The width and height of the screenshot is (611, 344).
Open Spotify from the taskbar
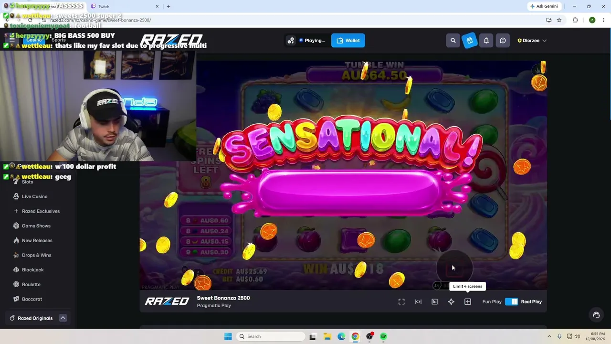click(x=383, y=336)
